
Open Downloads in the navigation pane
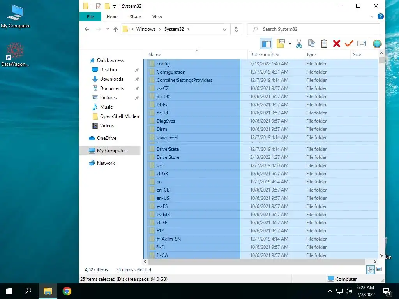coord(111,79)
